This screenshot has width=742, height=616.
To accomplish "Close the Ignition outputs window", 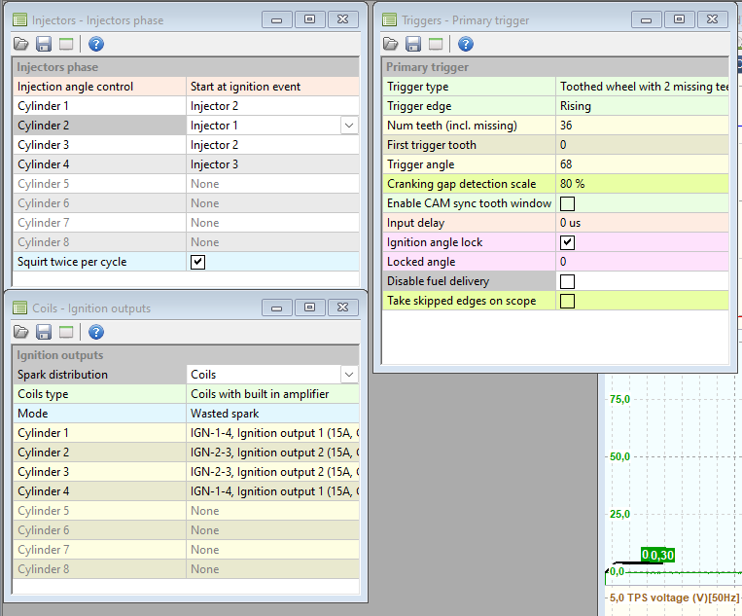I will point(342,308).
